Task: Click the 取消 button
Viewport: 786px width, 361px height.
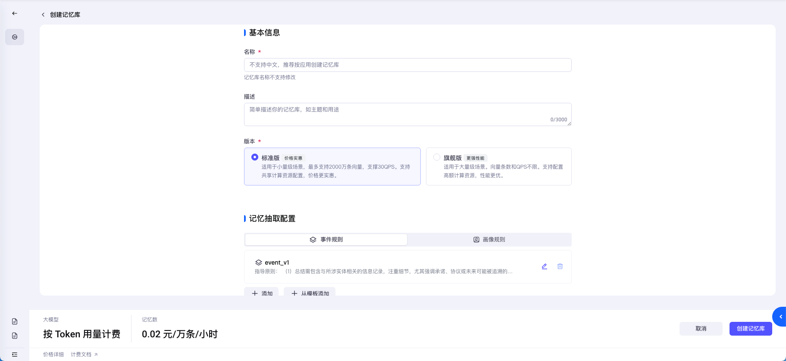Action: click(x=701, y=329)
